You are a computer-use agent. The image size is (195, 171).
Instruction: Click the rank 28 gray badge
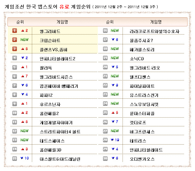click(105, 140)
